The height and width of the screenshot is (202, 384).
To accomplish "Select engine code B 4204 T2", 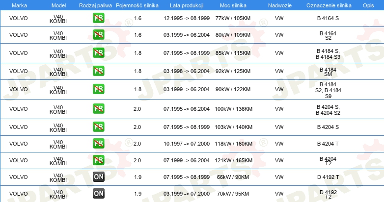I will coord(328,161).
